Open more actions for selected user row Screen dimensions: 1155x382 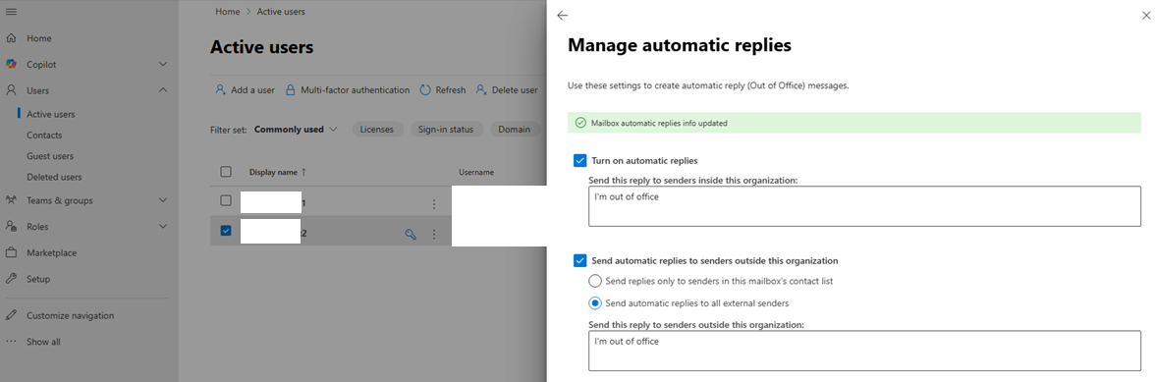[x=434, y=234]
